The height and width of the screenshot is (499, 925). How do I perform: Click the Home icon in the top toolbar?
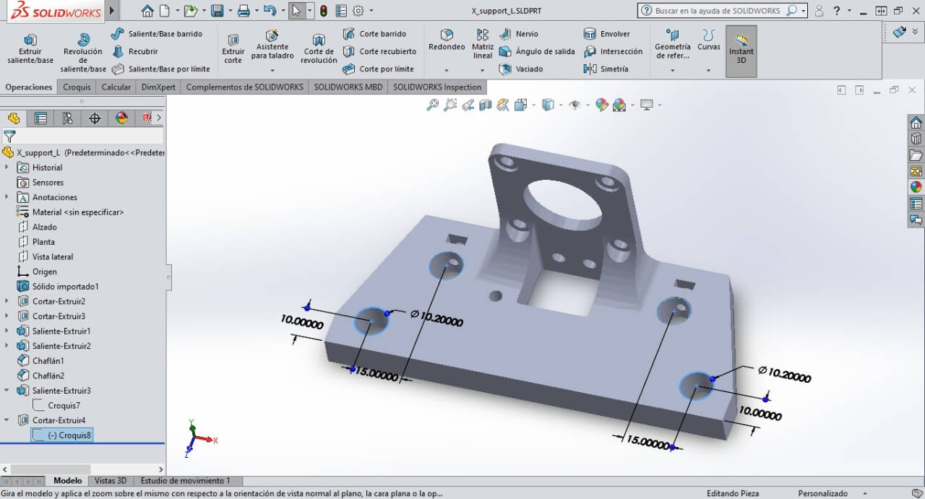click(147, 11)
